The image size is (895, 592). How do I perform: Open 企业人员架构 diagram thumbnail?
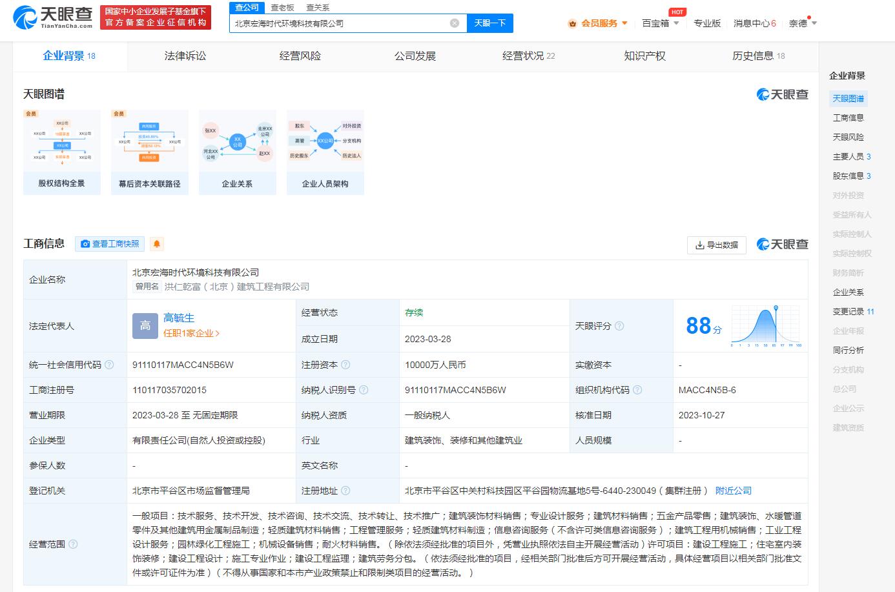[x=325, y=152]
